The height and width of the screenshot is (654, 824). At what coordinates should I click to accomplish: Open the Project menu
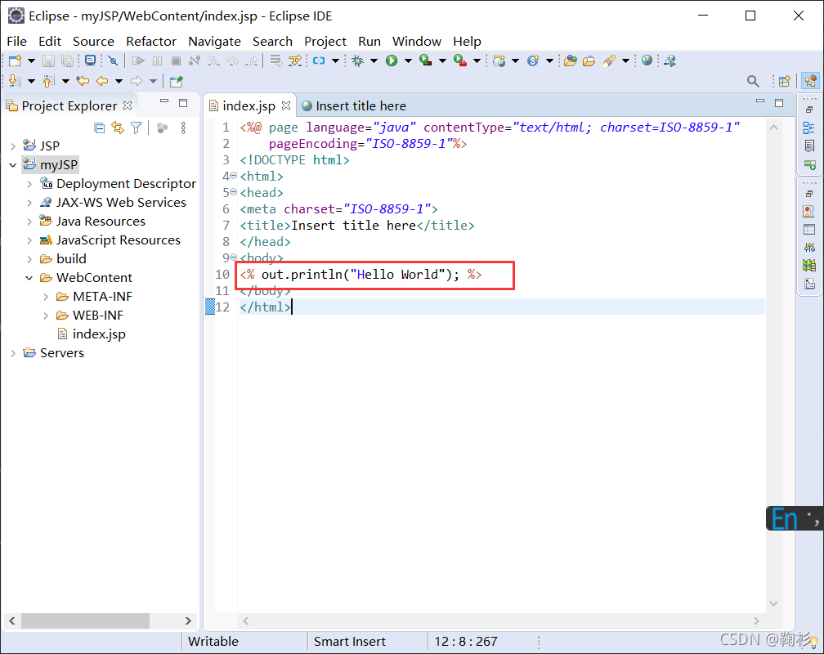[x=325, y=41]
